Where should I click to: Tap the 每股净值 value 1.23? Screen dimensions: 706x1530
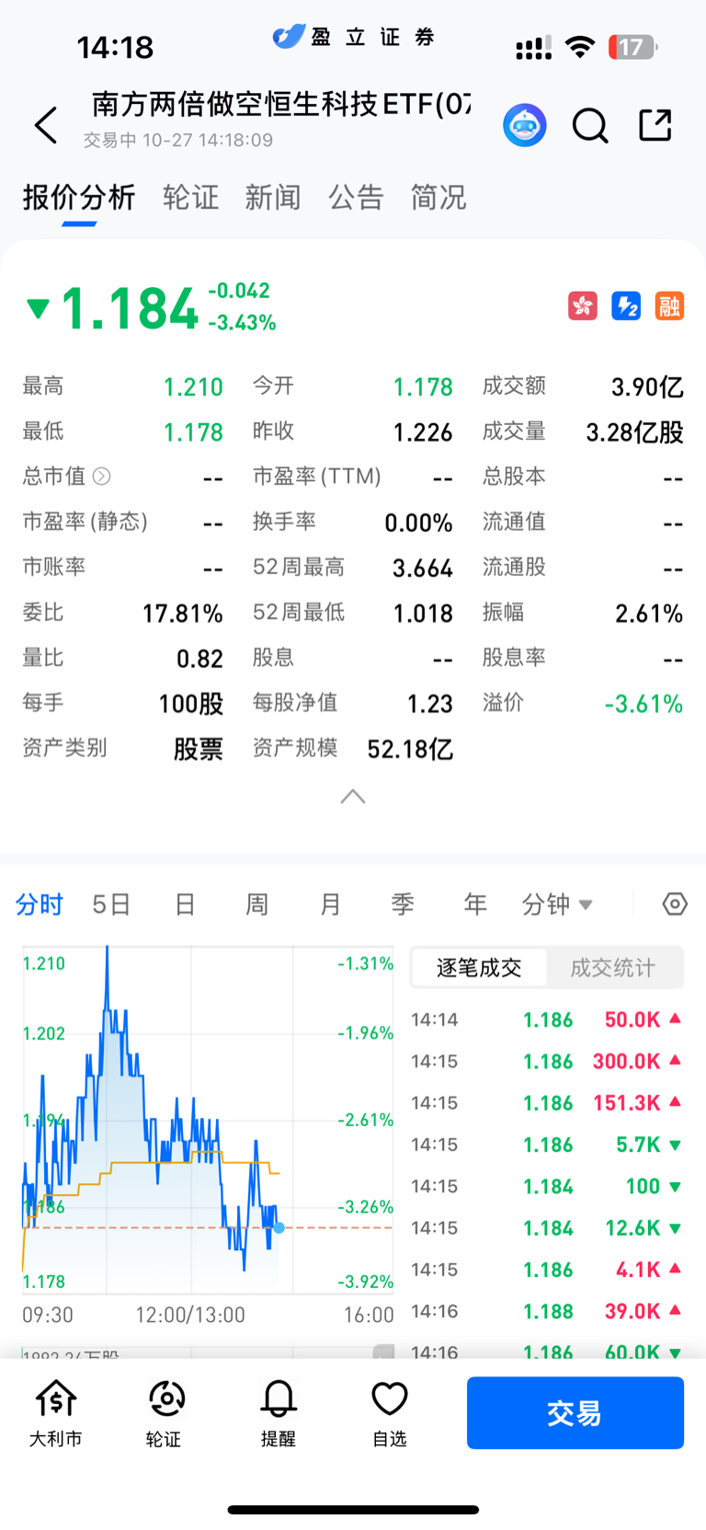430,704
